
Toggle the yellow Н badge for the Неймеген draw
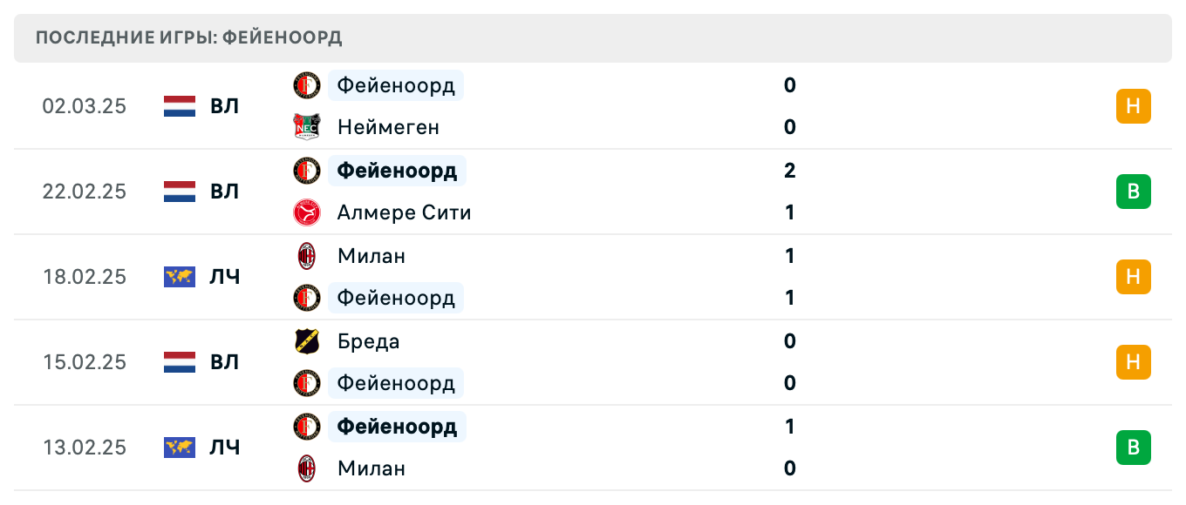click(1133, 106)
